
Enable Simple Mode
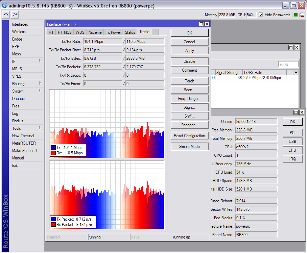[x=189, y=146]
